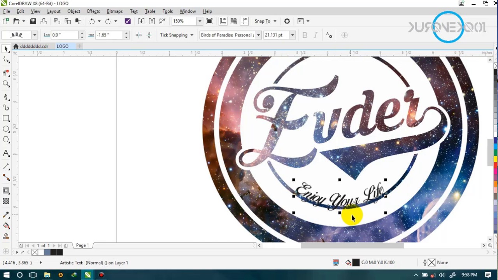Open CorelDRAW Options via the gear button
Screen dimensions: 498x280
point(287,21)
